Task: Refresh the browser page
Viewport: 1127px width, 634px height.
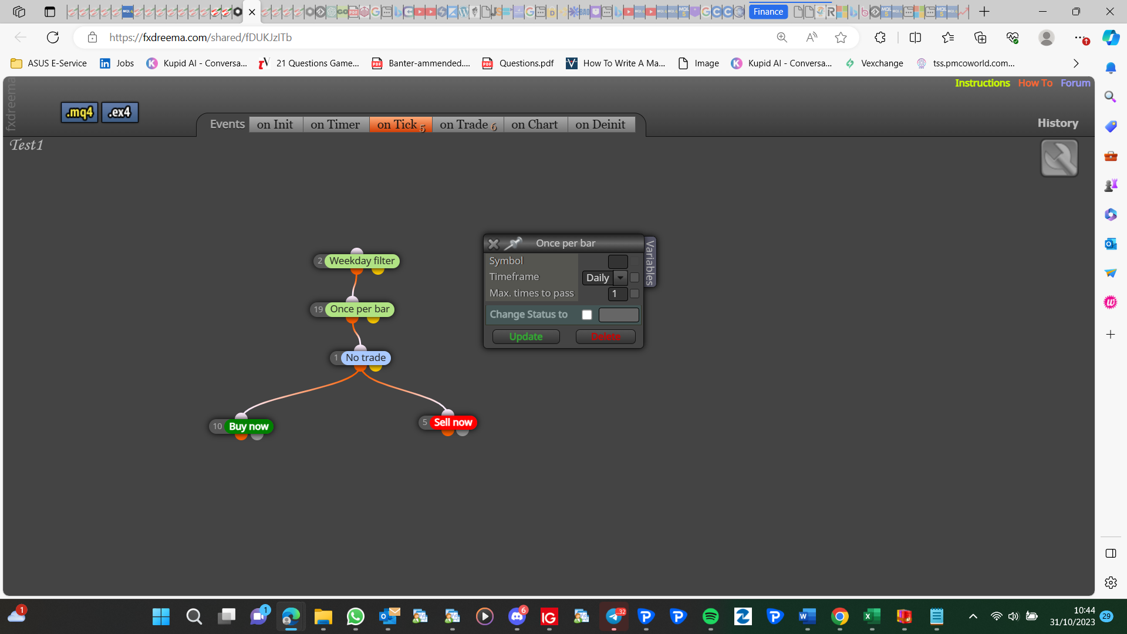Action: (53, 38)
